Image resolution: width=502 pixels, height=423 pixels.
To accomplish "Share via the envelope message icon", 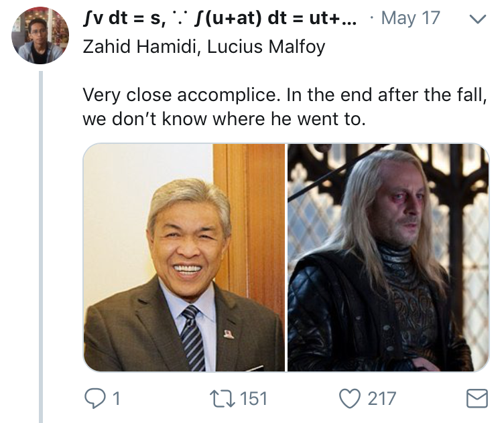I will 477,398.
